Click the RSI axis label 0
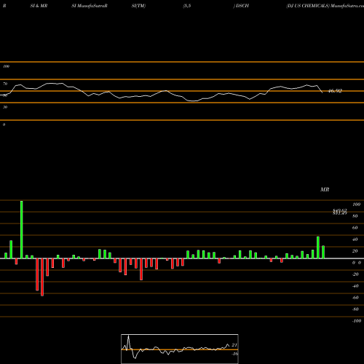Image resolution: width=364 pixels, height=364 pixels. tap(4, 124)
